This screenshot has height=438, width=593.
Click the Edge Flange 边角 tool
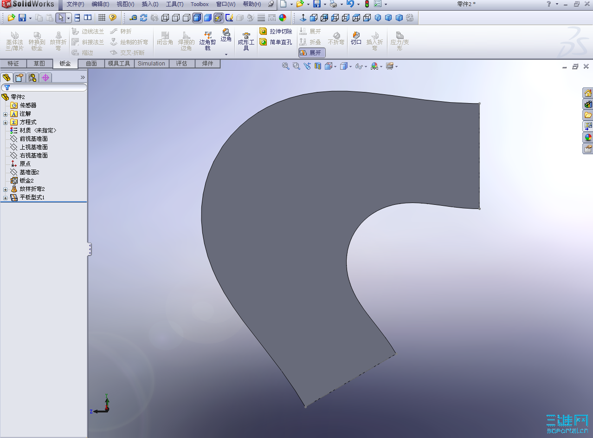tap(226, 35)
